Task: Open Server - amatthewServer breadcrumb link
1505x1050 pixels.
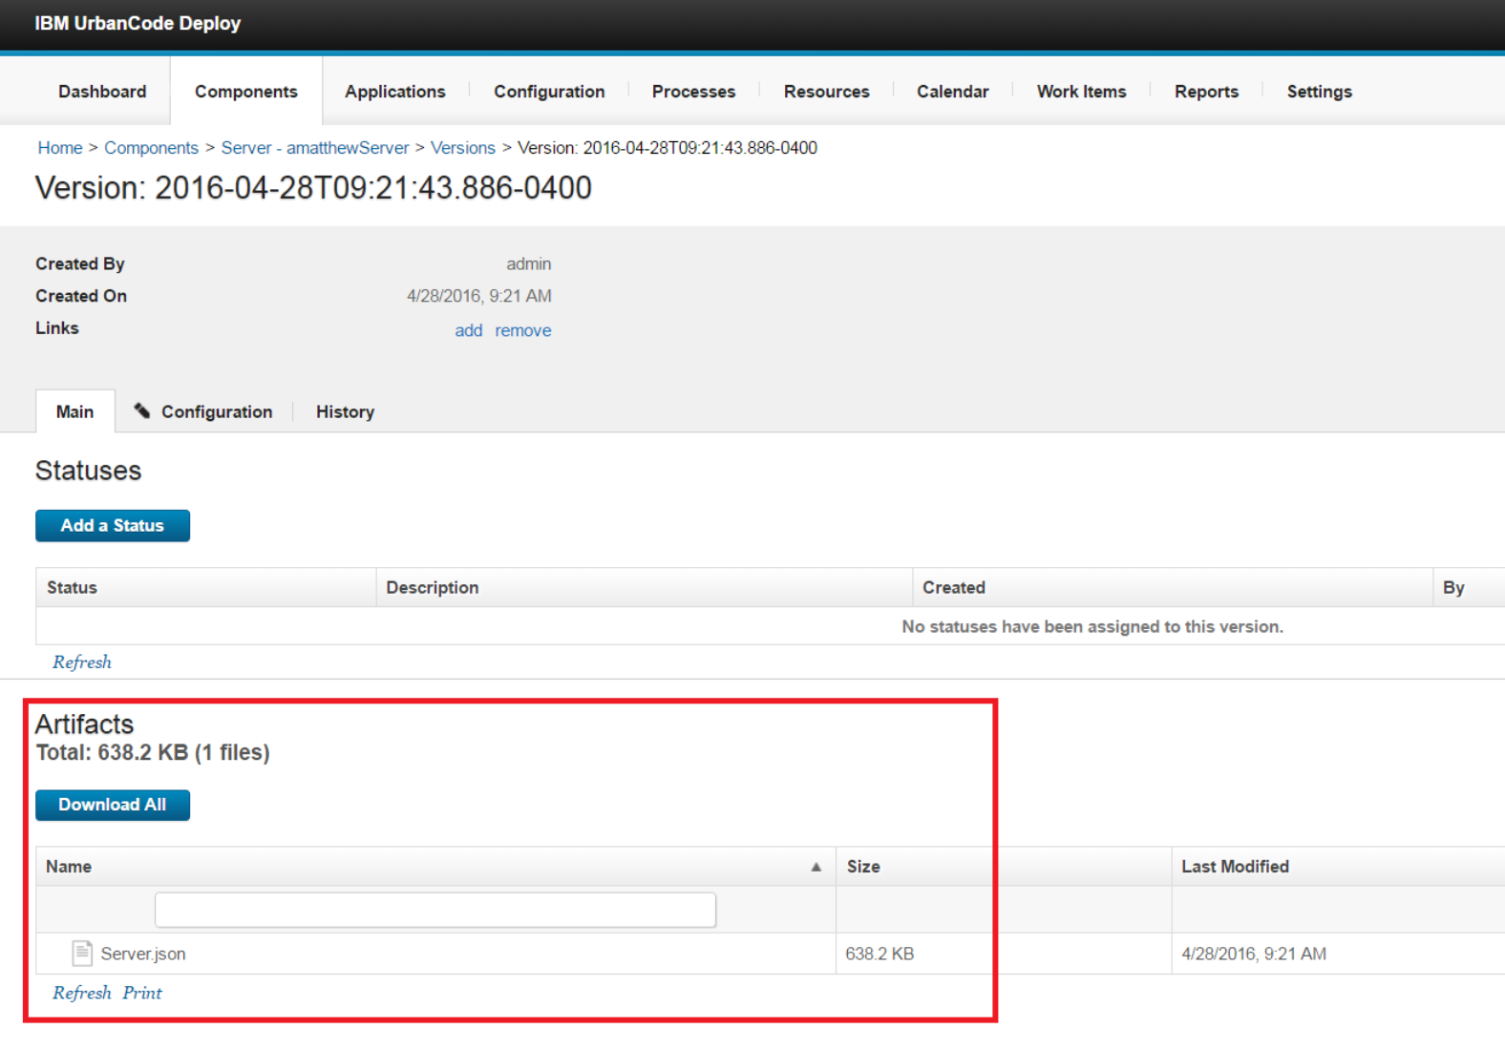Action: [314, 148]
